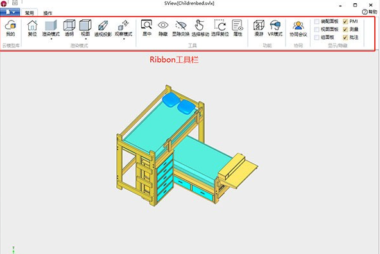Launch a 协同会议 collaboration meeting

tap(298, 29)
